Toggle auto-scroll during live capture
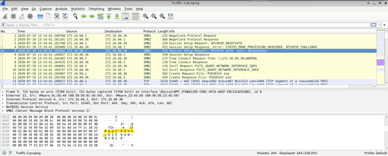 126,16
